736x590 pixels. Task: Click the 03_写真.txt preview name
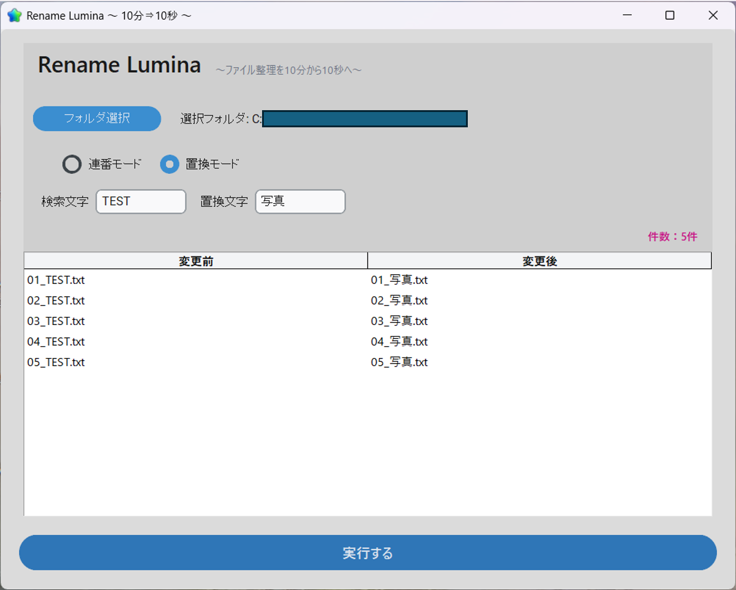coord(399,321)
